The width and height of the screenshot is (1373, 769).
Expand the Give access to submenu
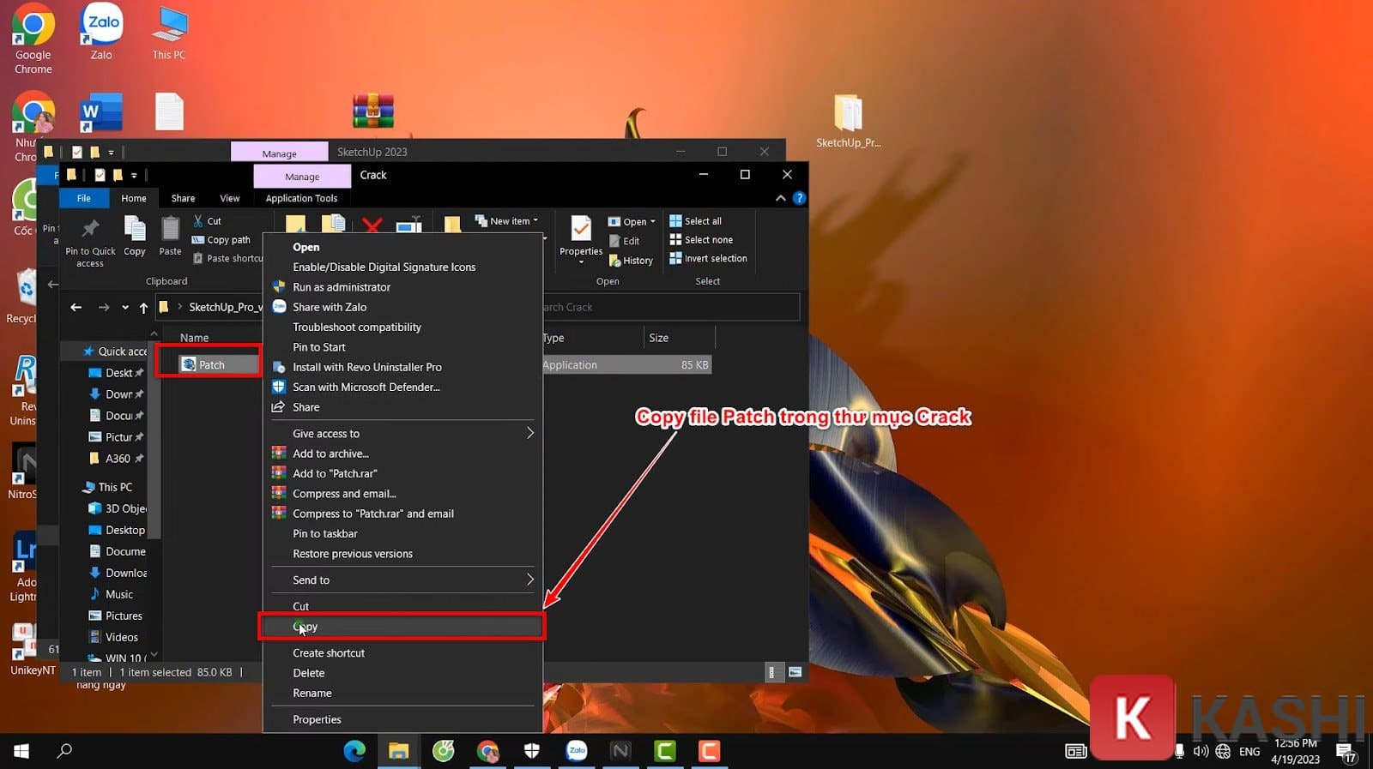[x=402, y=434]
